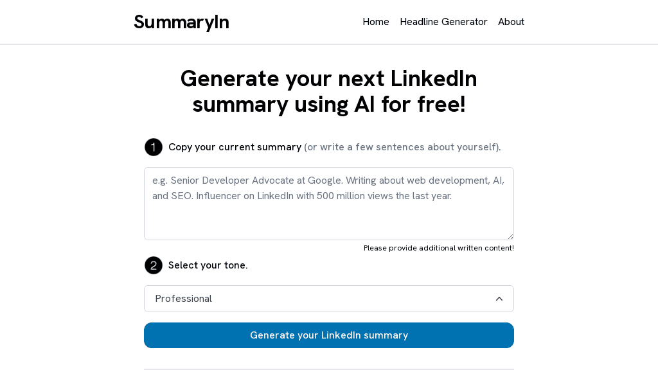Click Generate your LinkedIn summary
The width and height of the screenshot is (658, 370).
[329, 335]
